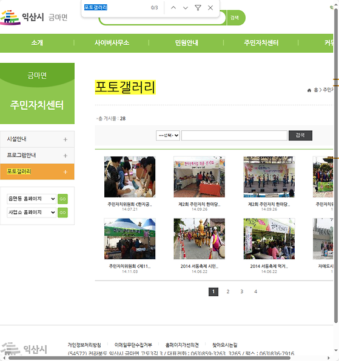339x361 pixels.
Task: Open 2014 서동축제 먹거 tent photo
Action: 269,239
